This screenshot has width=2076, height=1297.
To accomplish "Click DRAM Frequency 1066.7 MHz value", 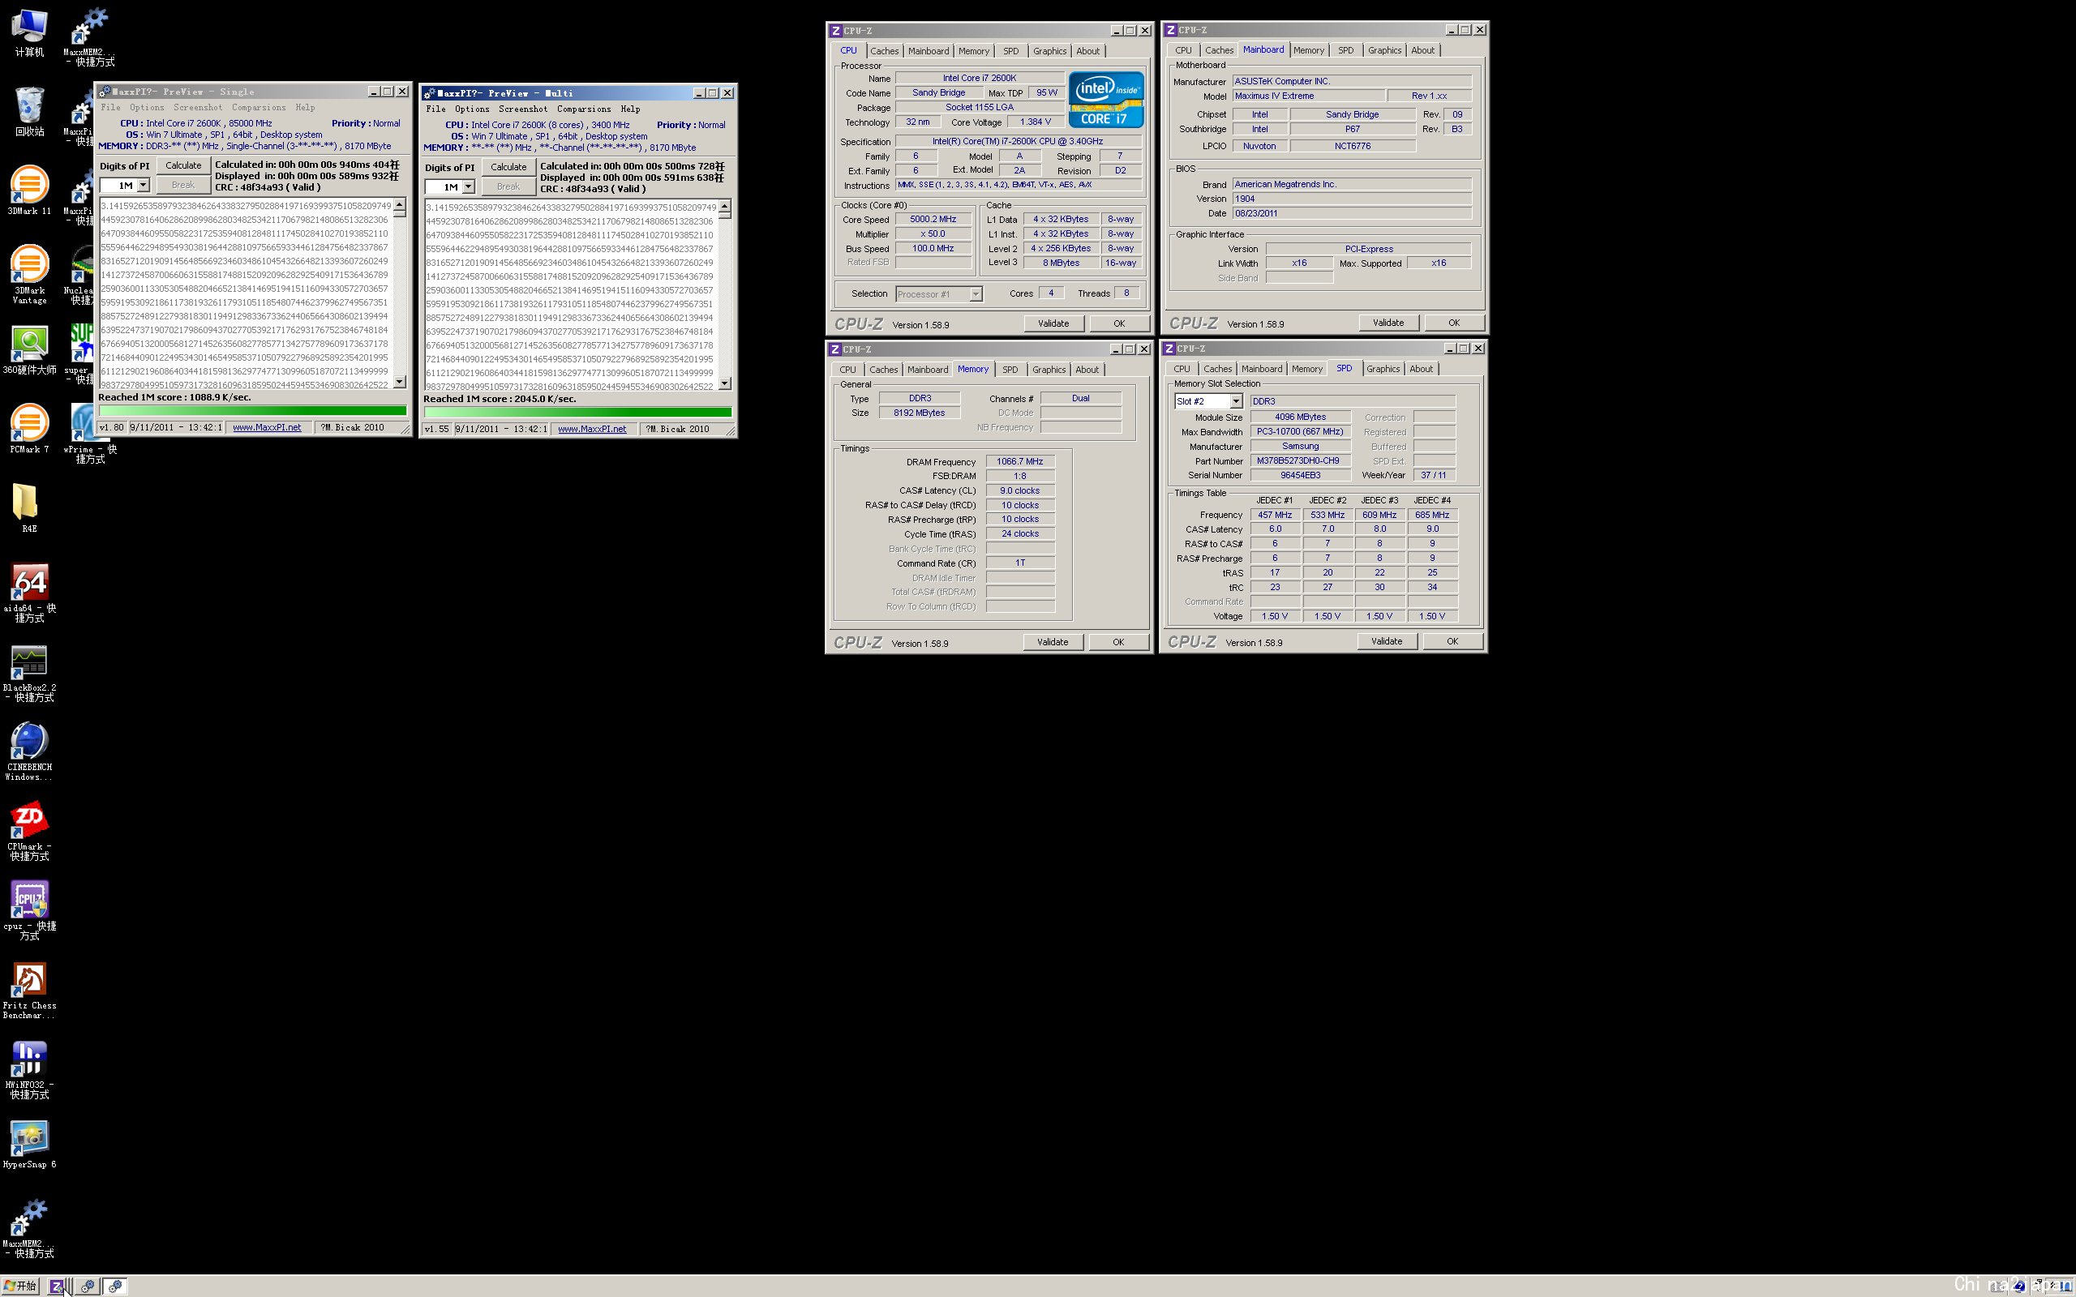I will (1020, 461).
